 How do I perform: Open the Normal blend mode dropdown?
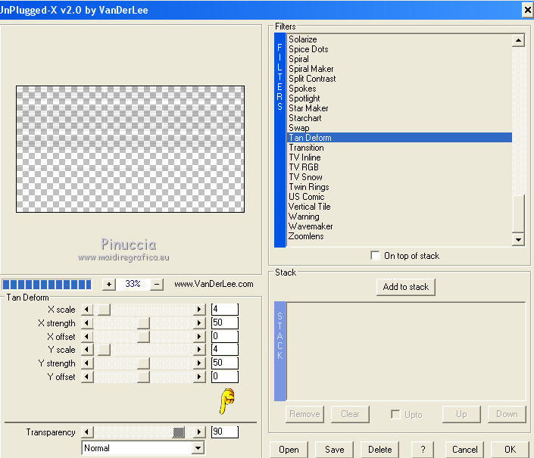(198, 448)
